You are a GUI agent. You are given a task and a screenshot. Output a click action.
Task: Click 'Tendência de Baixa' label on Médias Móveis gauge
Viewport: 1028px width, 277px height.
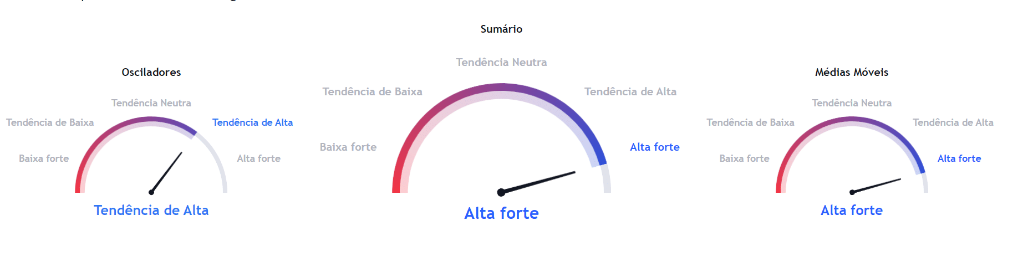(750, 122)
